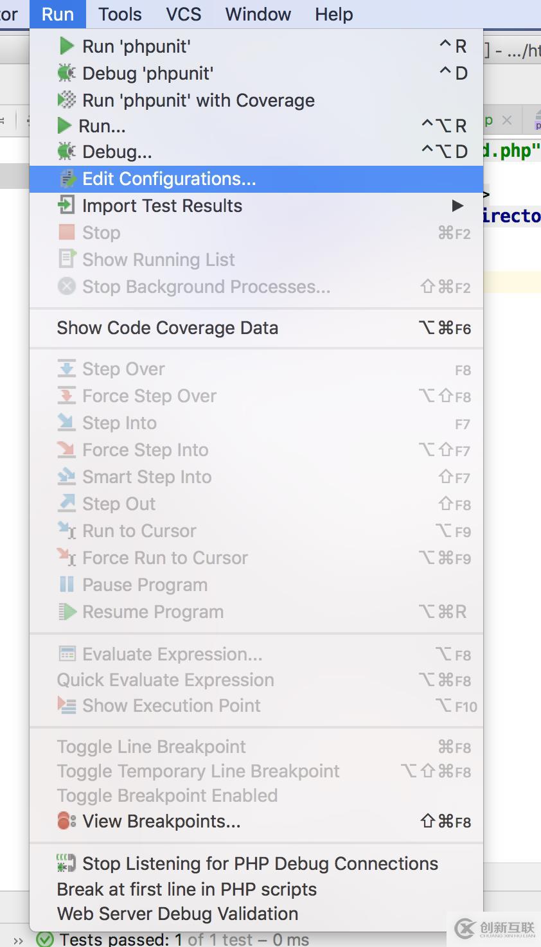This screenshot has height=947, width=541.
Task: Click the Edit Configurations icon
Action: tap(67, 179)
